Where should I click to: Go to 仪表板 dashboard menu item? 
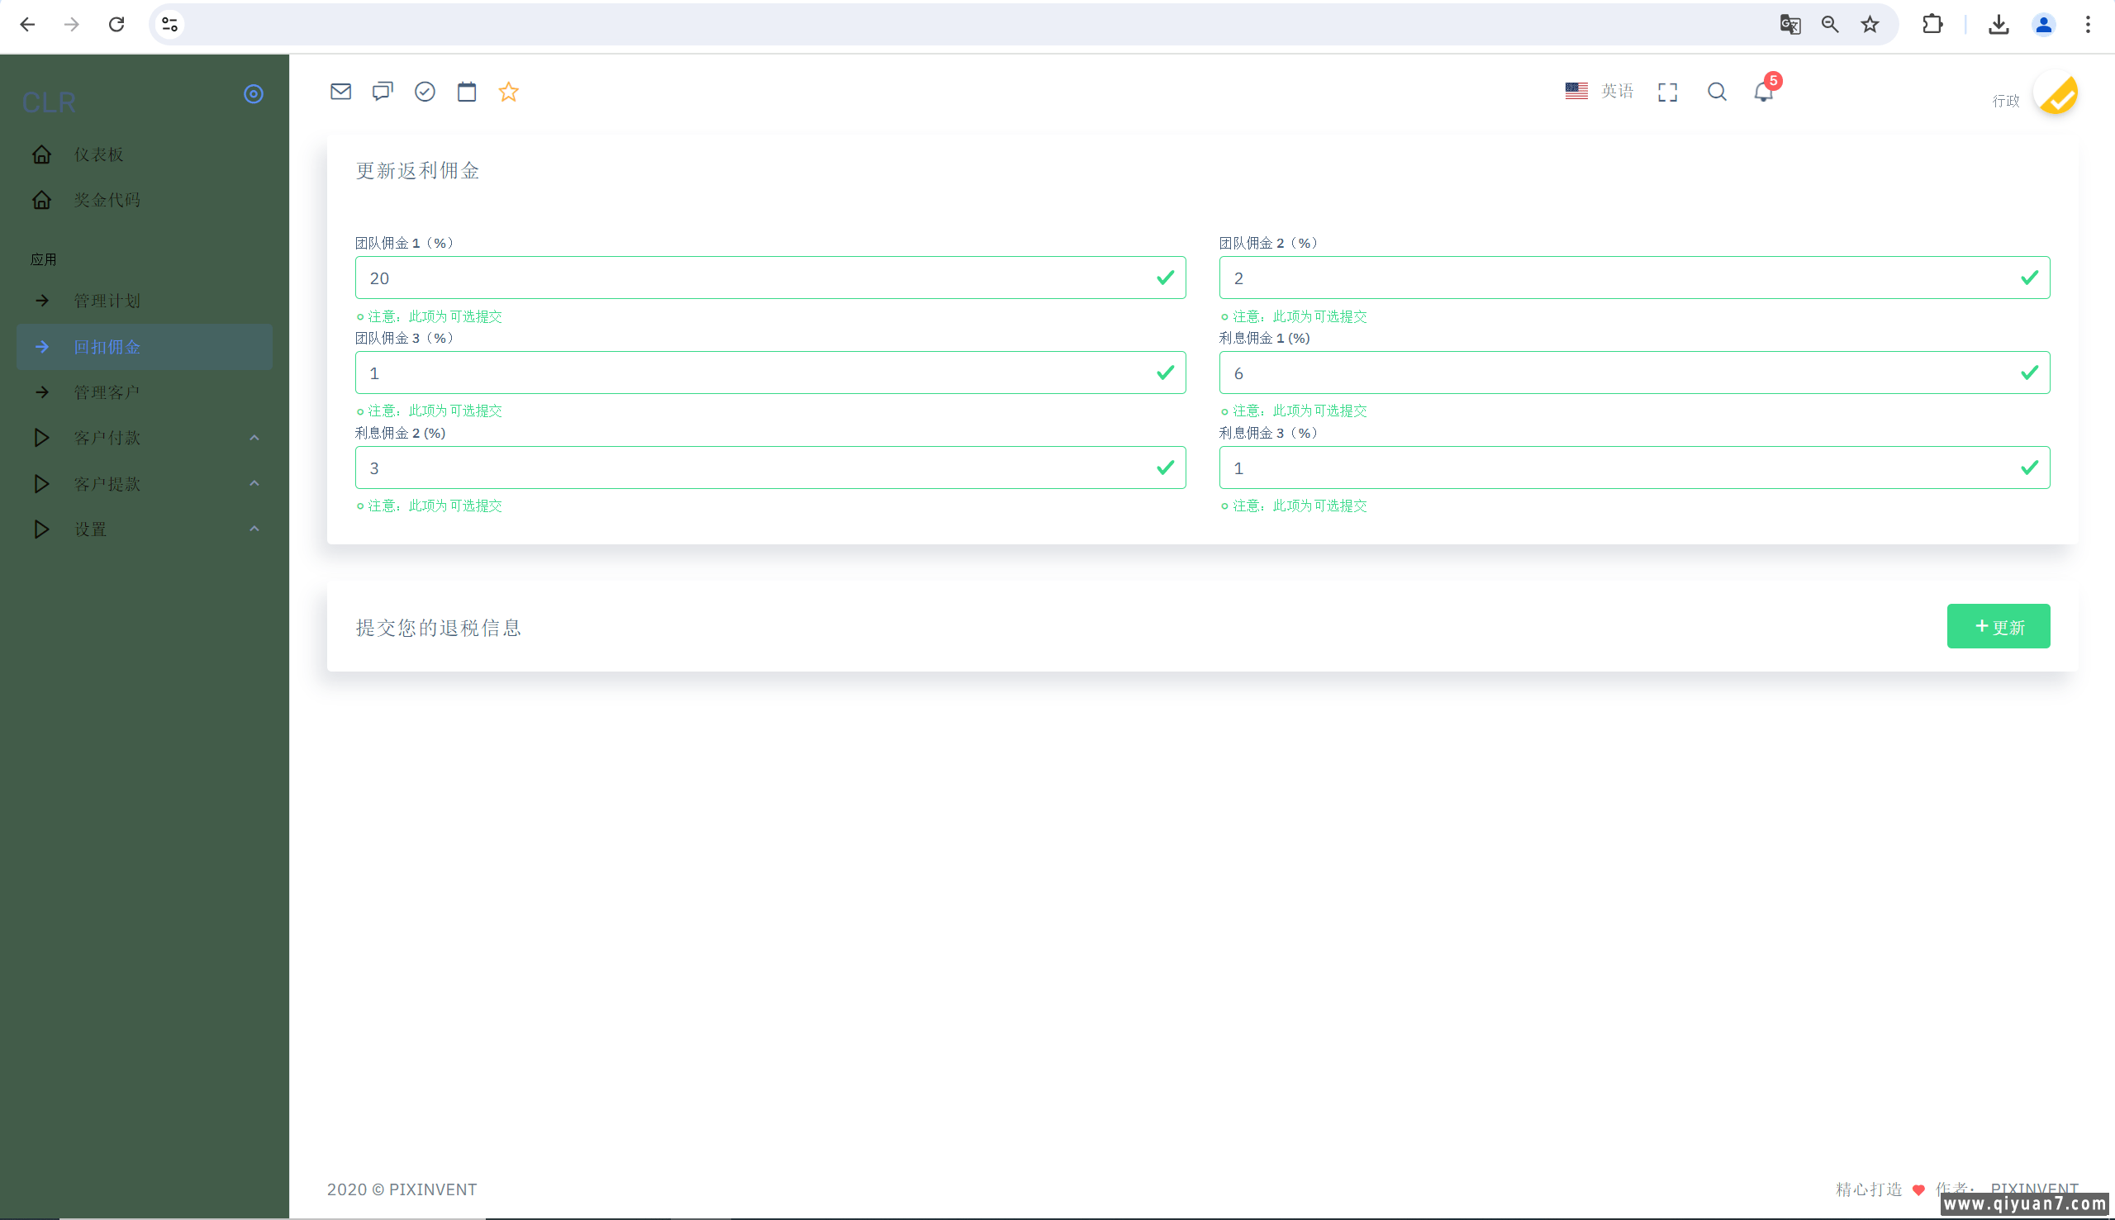(x=98, y=155)
